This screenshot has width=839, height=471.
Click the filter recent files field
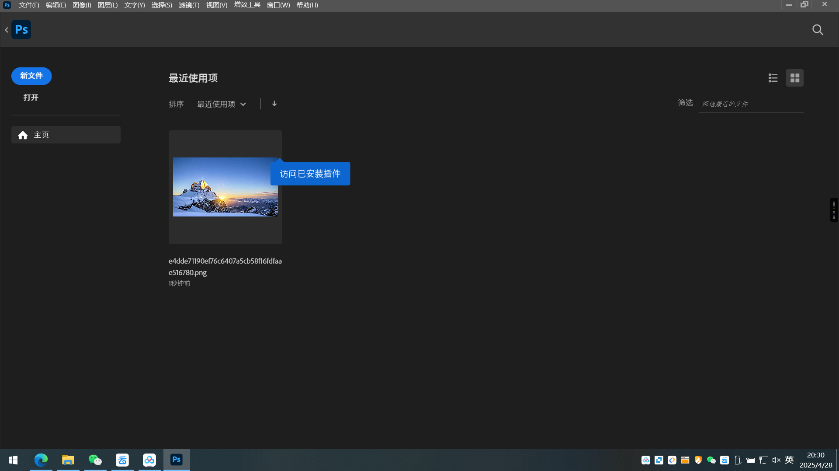[x=751, y=104]
